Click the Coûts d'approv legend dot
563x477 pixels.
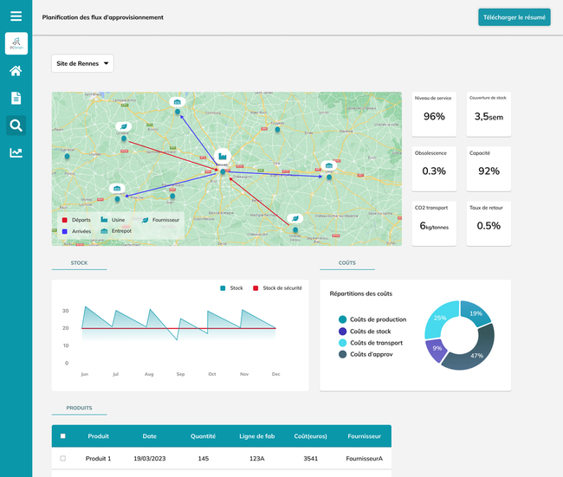point(342,354)
